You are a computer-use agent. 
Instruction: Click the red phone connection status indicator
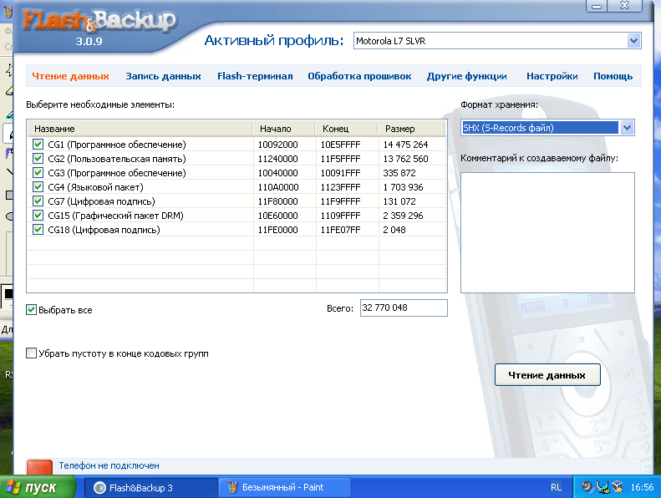click(39, 467)
